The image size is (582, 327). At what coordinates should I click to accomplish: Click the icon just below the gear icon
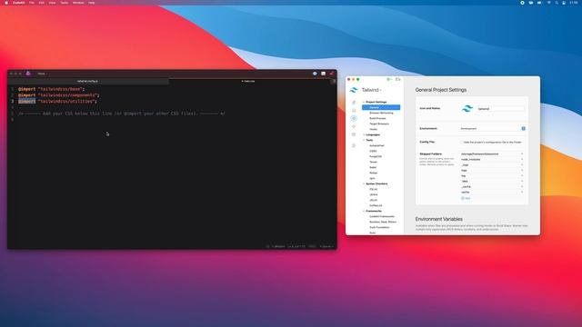354,126
